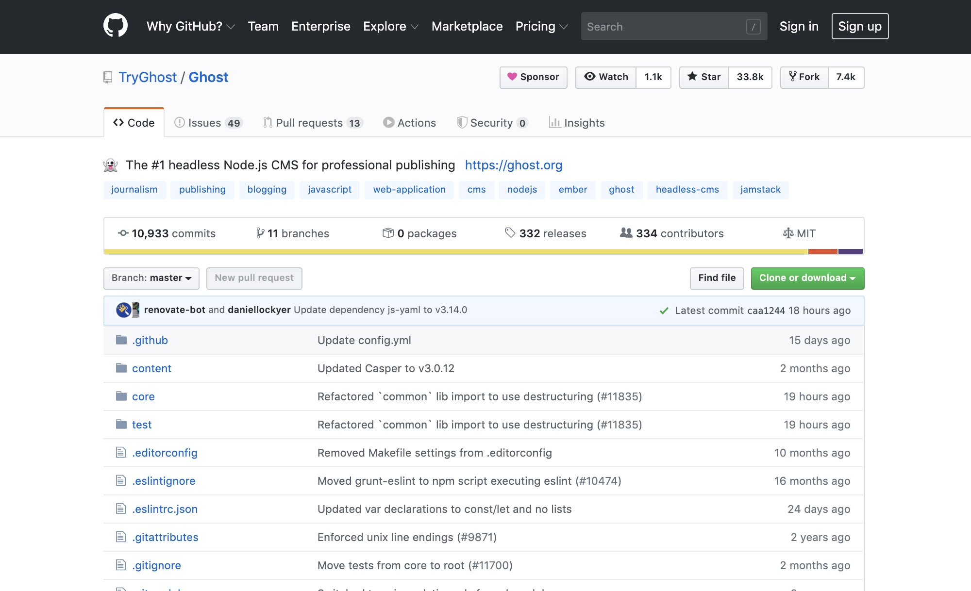The height and width of the screenshot is (591, 971).
Task: Switch to the Issues tab
Action: coord(208,123)
